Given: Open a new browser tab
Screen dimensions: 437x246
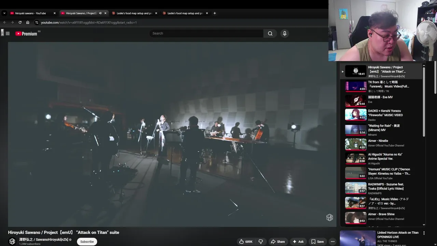Looking at the screenshot, I should pos(214,13).
